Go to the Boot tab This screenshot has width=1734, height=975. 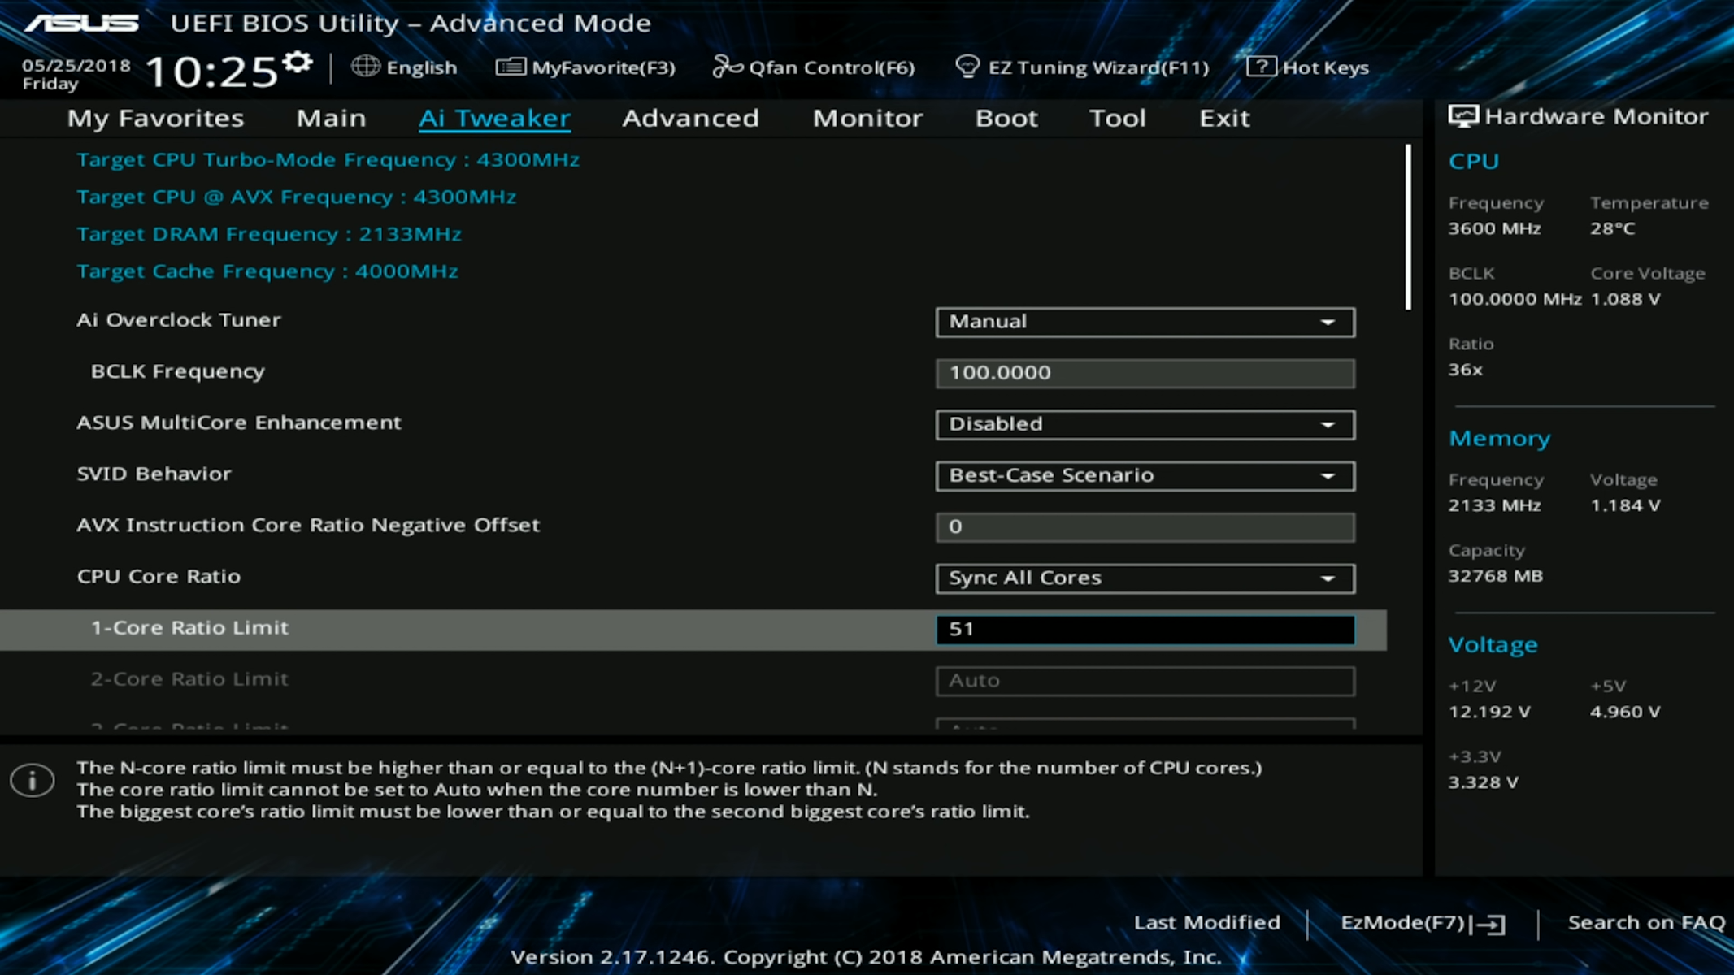(x=1006, y=119)
